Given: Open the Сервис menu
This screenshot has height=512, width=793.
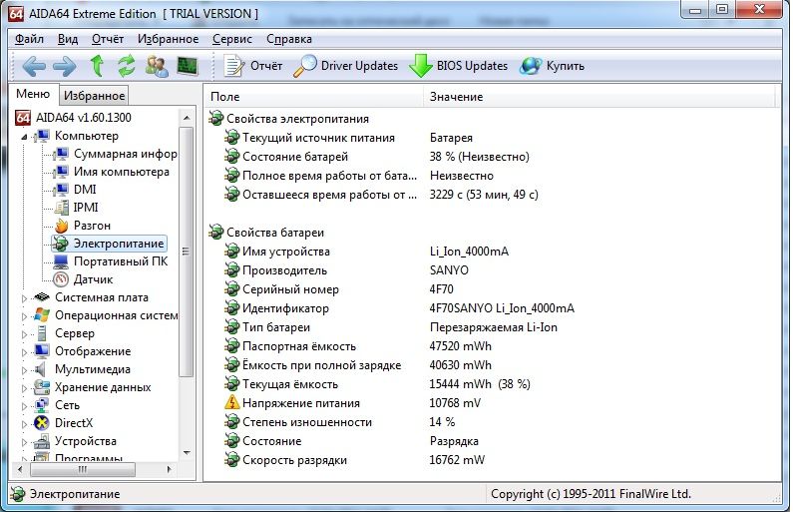Looking at the screenshot, I should pyautogui.click(x=232, y=39).
